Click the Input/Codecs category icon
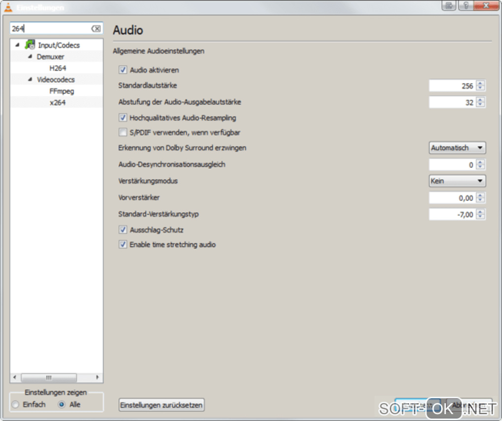Viewport: 502px width, 421px height. click(x=30, y=44)
